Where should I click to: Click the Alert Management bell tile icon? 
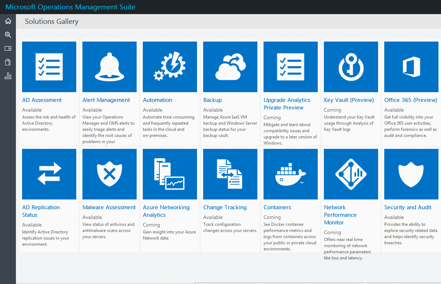(x=110, y=67)
